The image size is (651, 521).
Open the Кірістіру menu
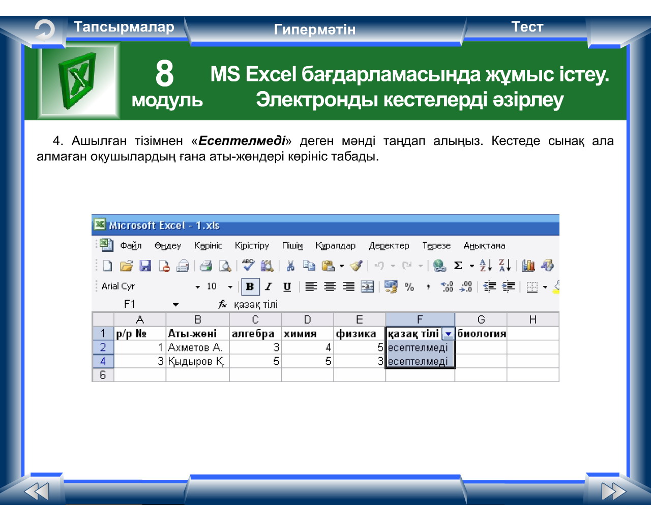(x=252, y=246)
